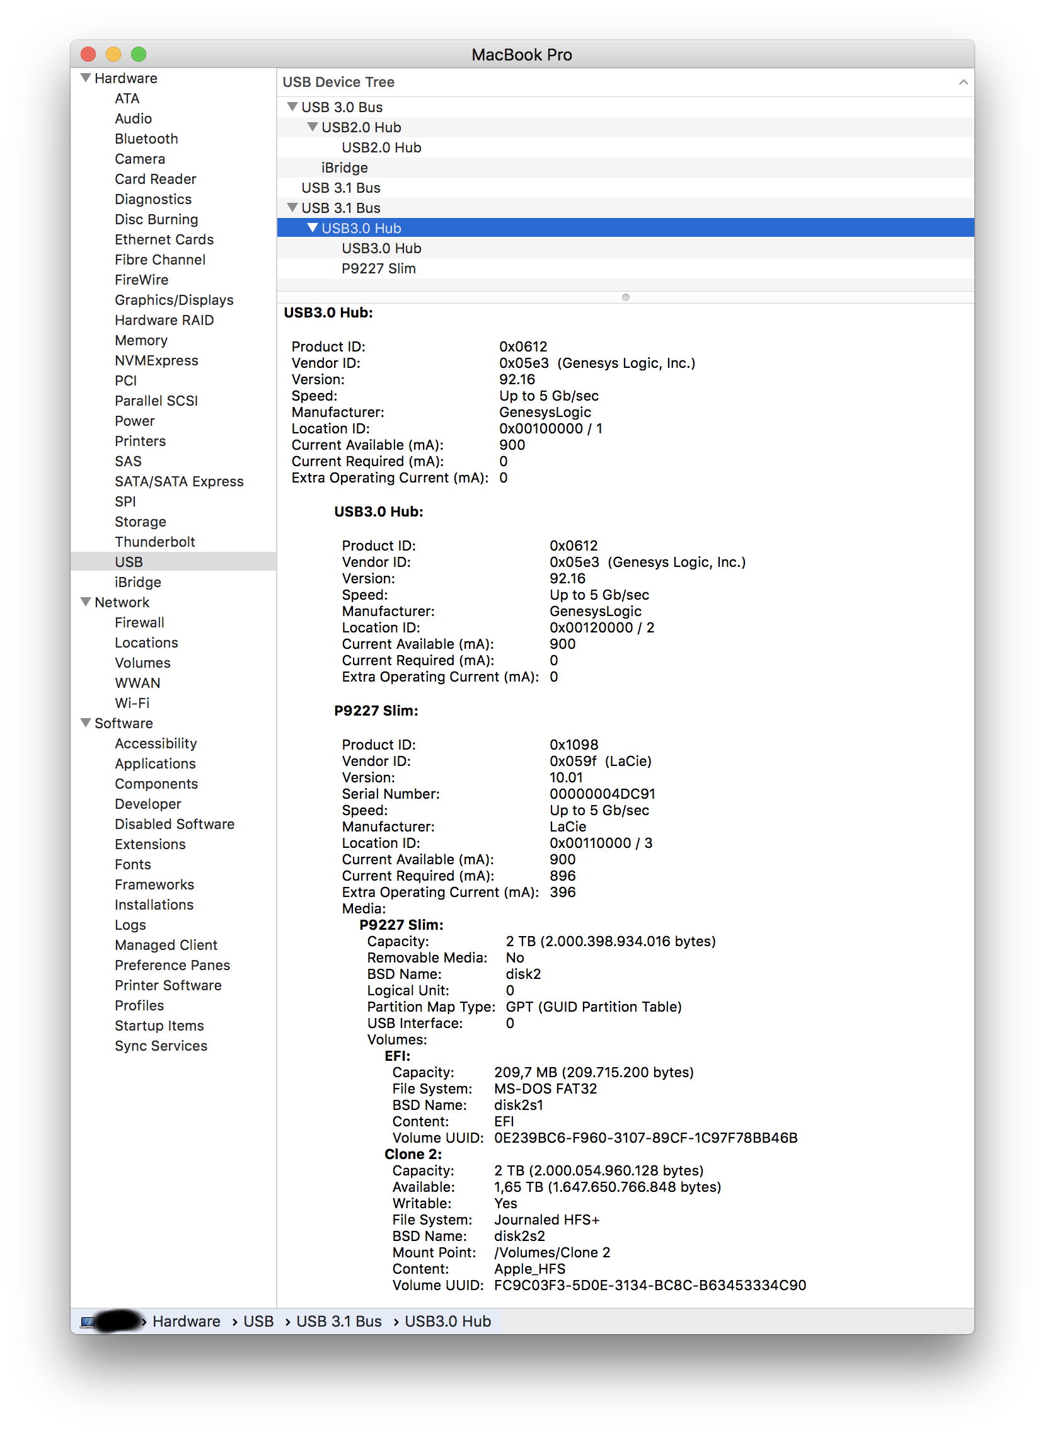Select FireWire in the sidebar

click(141, 280)
